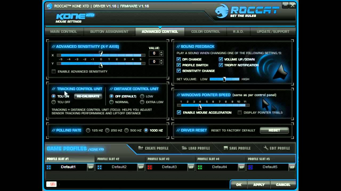Click the Y sensitivity value field
This screenshot has height=191, width=341.
point(154,62)
